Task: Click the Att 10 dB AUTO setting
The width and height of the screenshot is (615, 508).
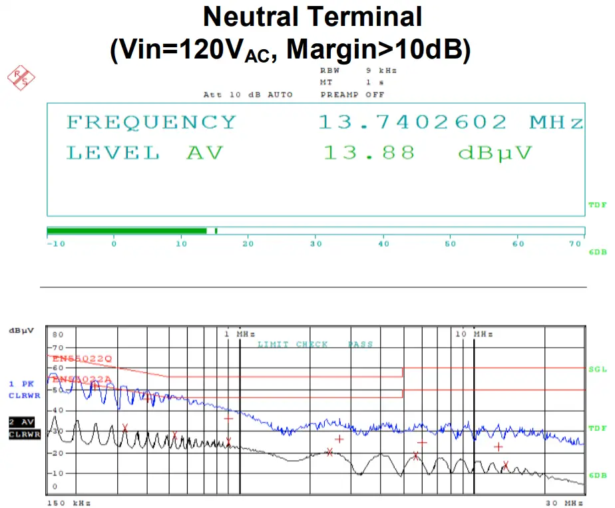Action: [248, 94]
